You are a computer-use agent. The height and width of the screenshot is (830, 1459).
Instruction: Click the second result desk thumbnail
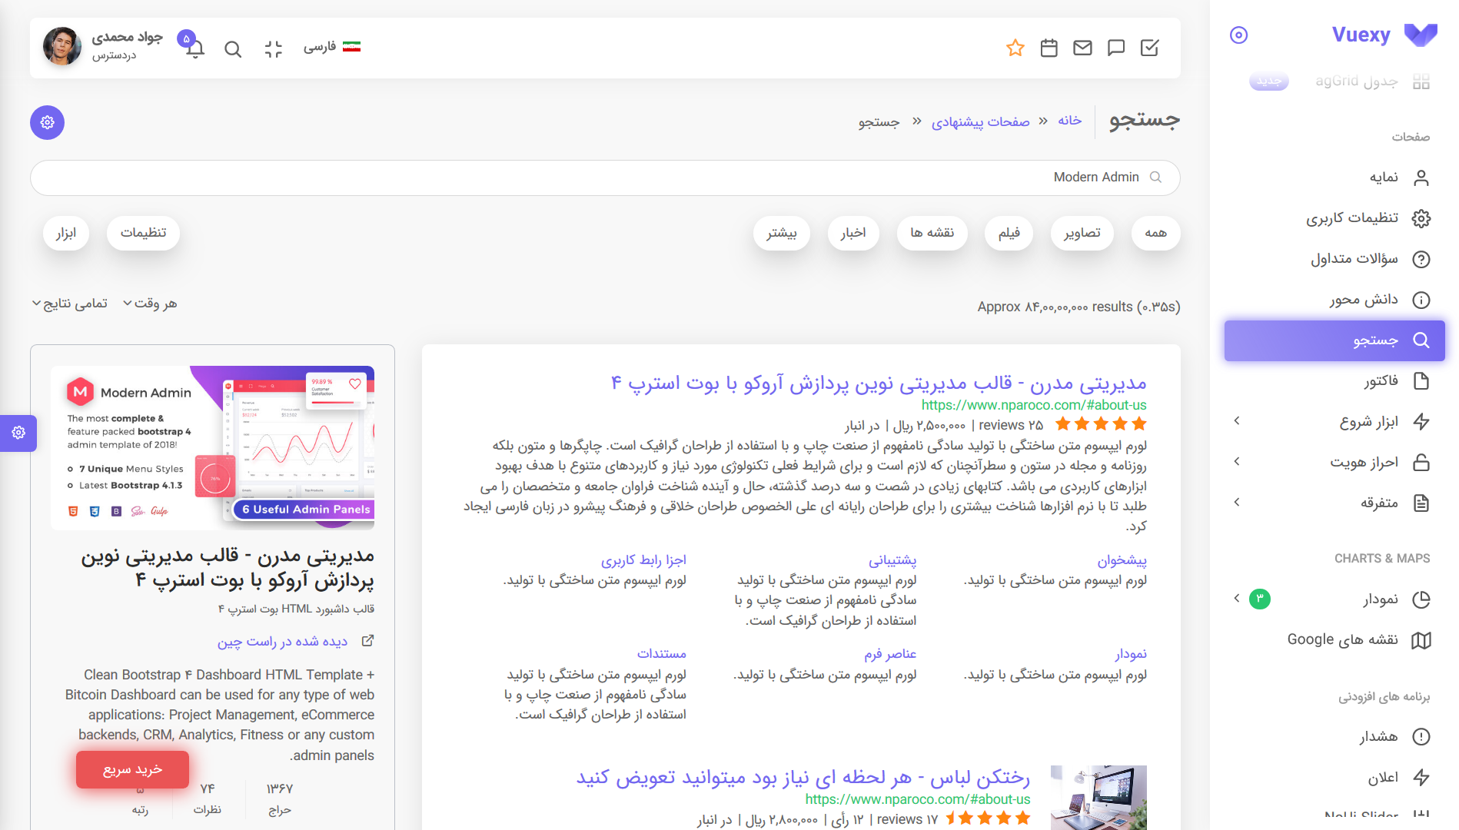[x=1098, y=797]
